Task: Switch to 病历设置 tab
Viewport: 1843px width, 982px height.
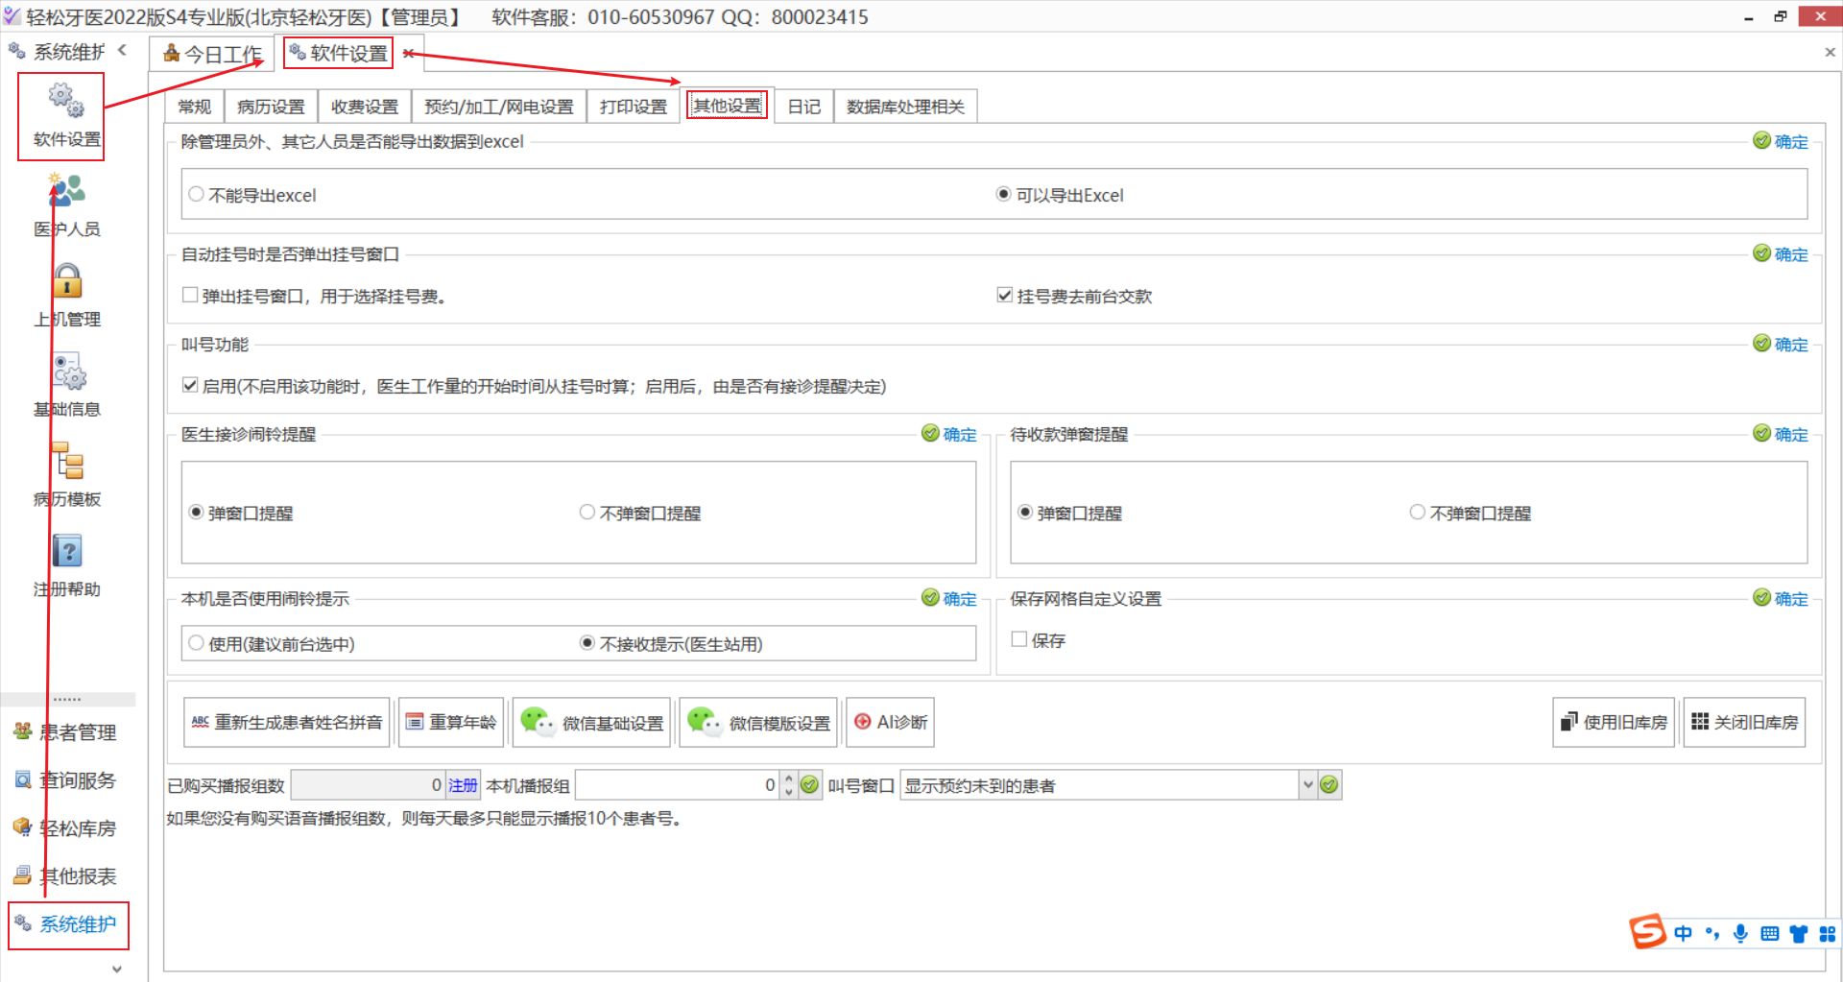Action: 271,107
